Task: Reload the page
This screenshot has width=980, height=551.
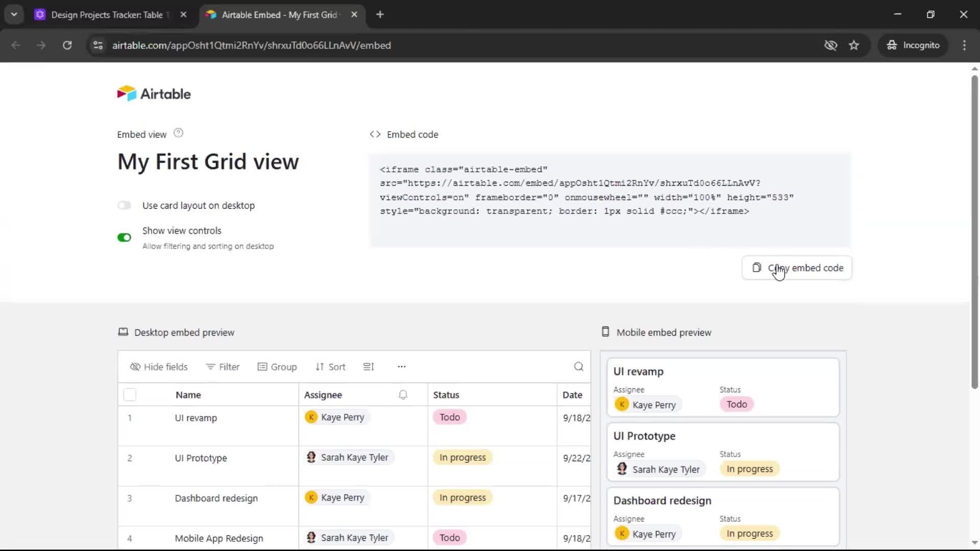Action: click(x=67, y=45)
